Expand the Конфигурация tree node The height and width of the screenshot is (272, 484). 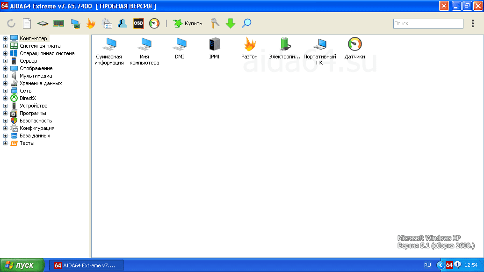coord(5,129)
